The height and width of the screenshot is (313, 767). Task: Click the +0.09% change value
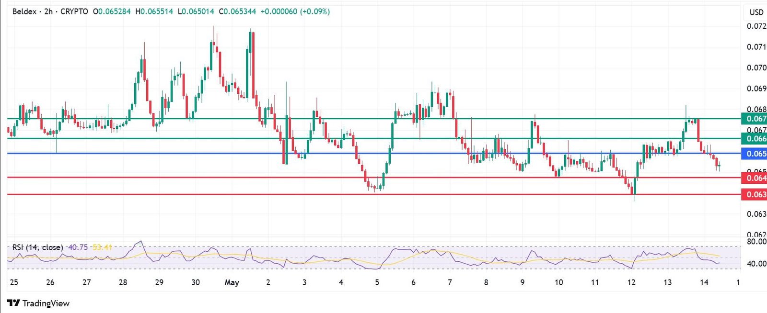(x=315, y=11)
